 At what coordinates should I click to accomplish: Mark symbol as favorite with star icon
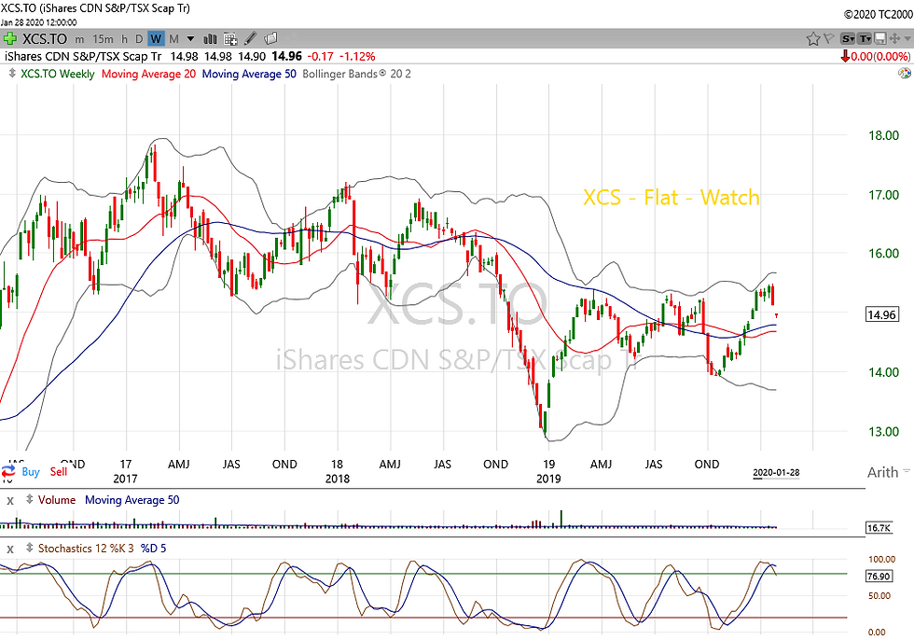click(x=812, y=39)
